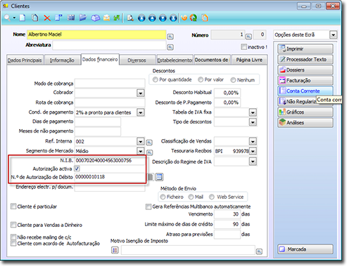The width and height of the screenshot is (349, 269).
Task: Select Web Service sending method
Action: pos(212,197)
